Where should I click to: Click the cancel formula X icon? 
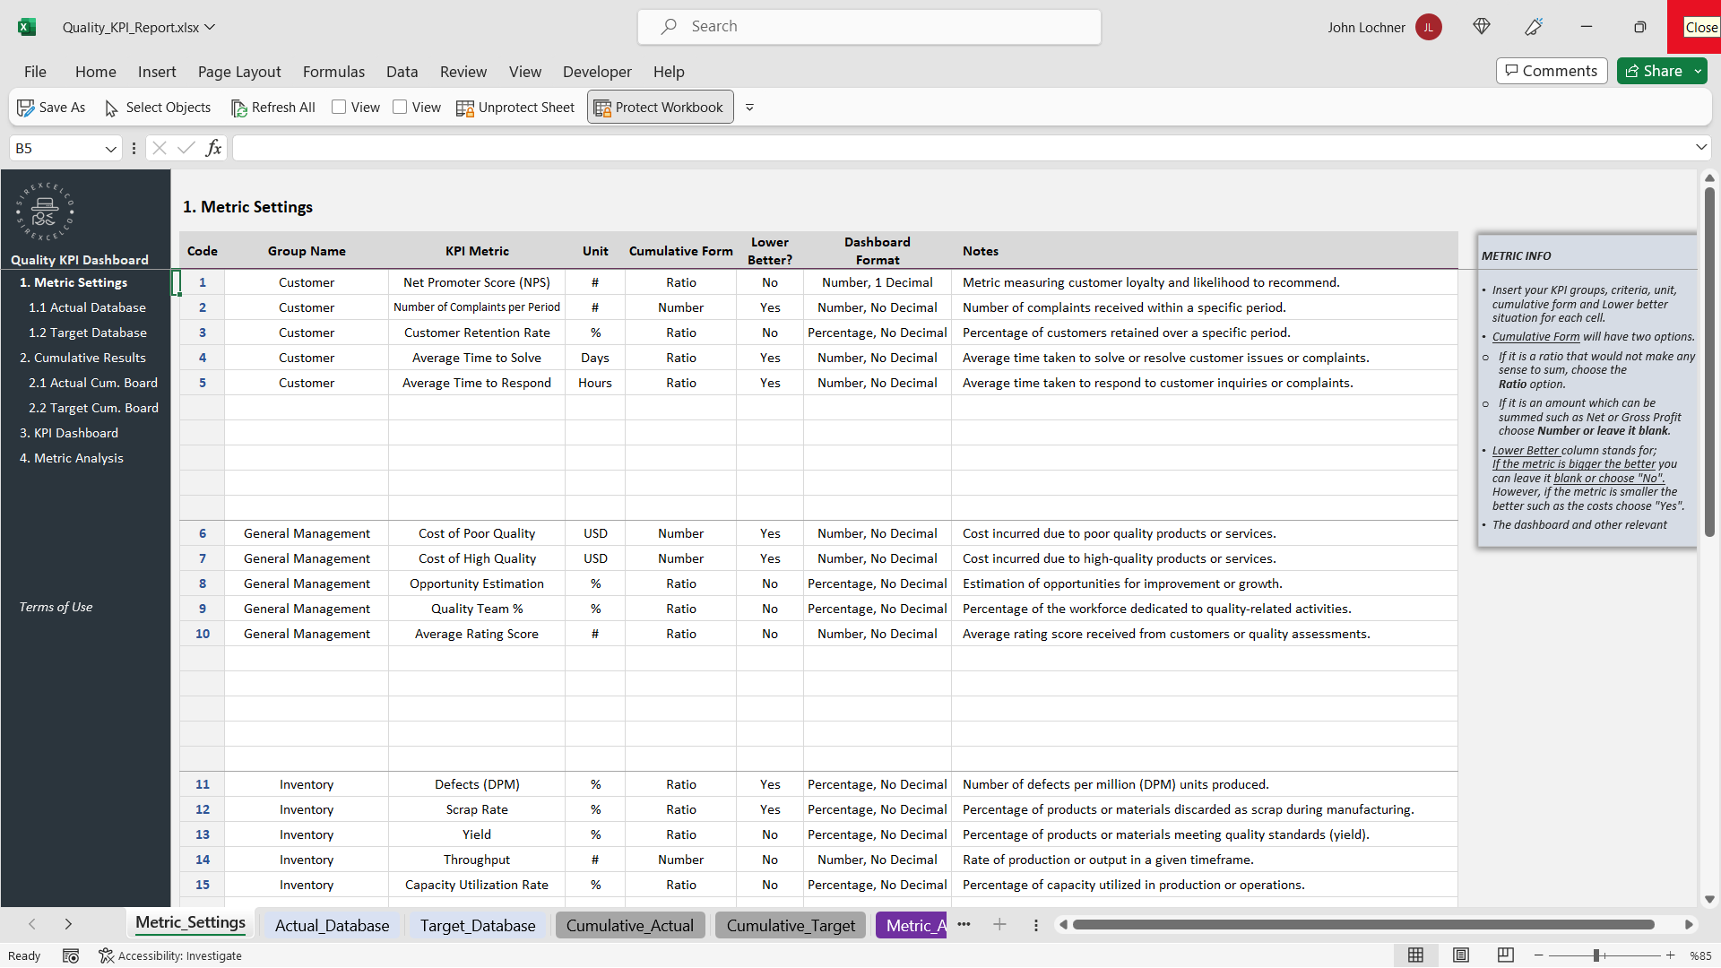point(160,148)
